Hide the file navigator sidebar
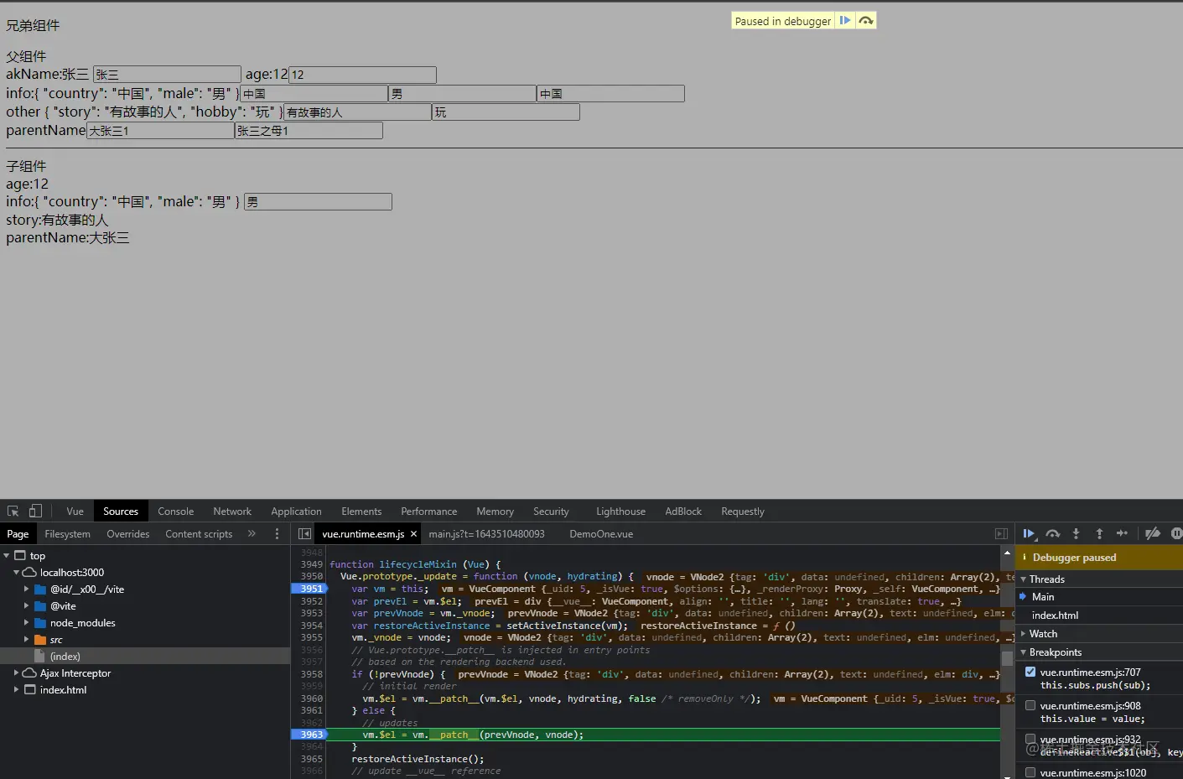1183x779 pixels. click(x=304, y=534)
